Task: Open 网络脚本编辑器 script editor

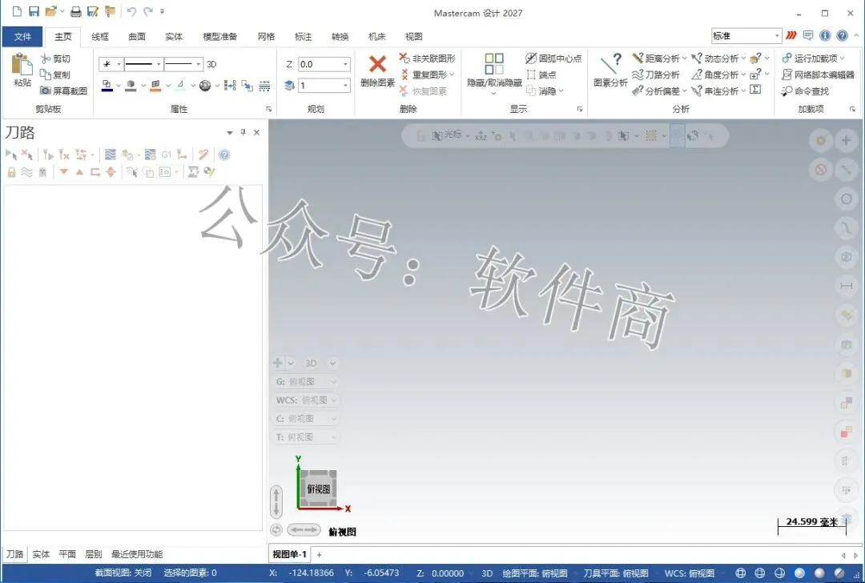Action: pyautogui.click(x=818, y=74)
